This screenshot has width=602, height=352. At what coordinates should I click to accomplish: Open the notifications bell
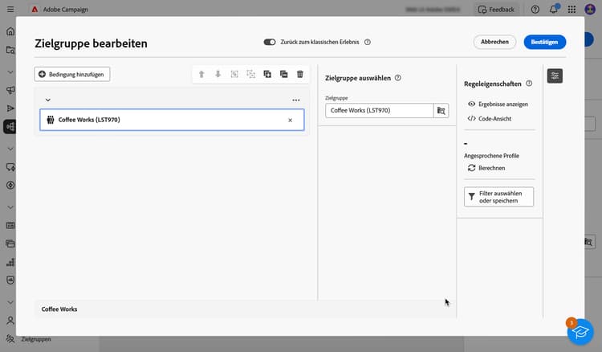tap(553, 10)
